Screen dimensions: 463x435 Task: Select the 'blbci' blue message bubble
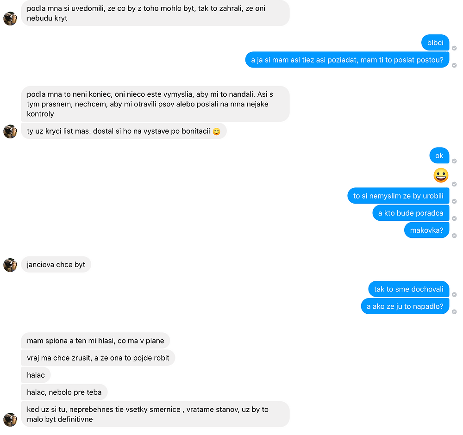click(x=435, y=43)
